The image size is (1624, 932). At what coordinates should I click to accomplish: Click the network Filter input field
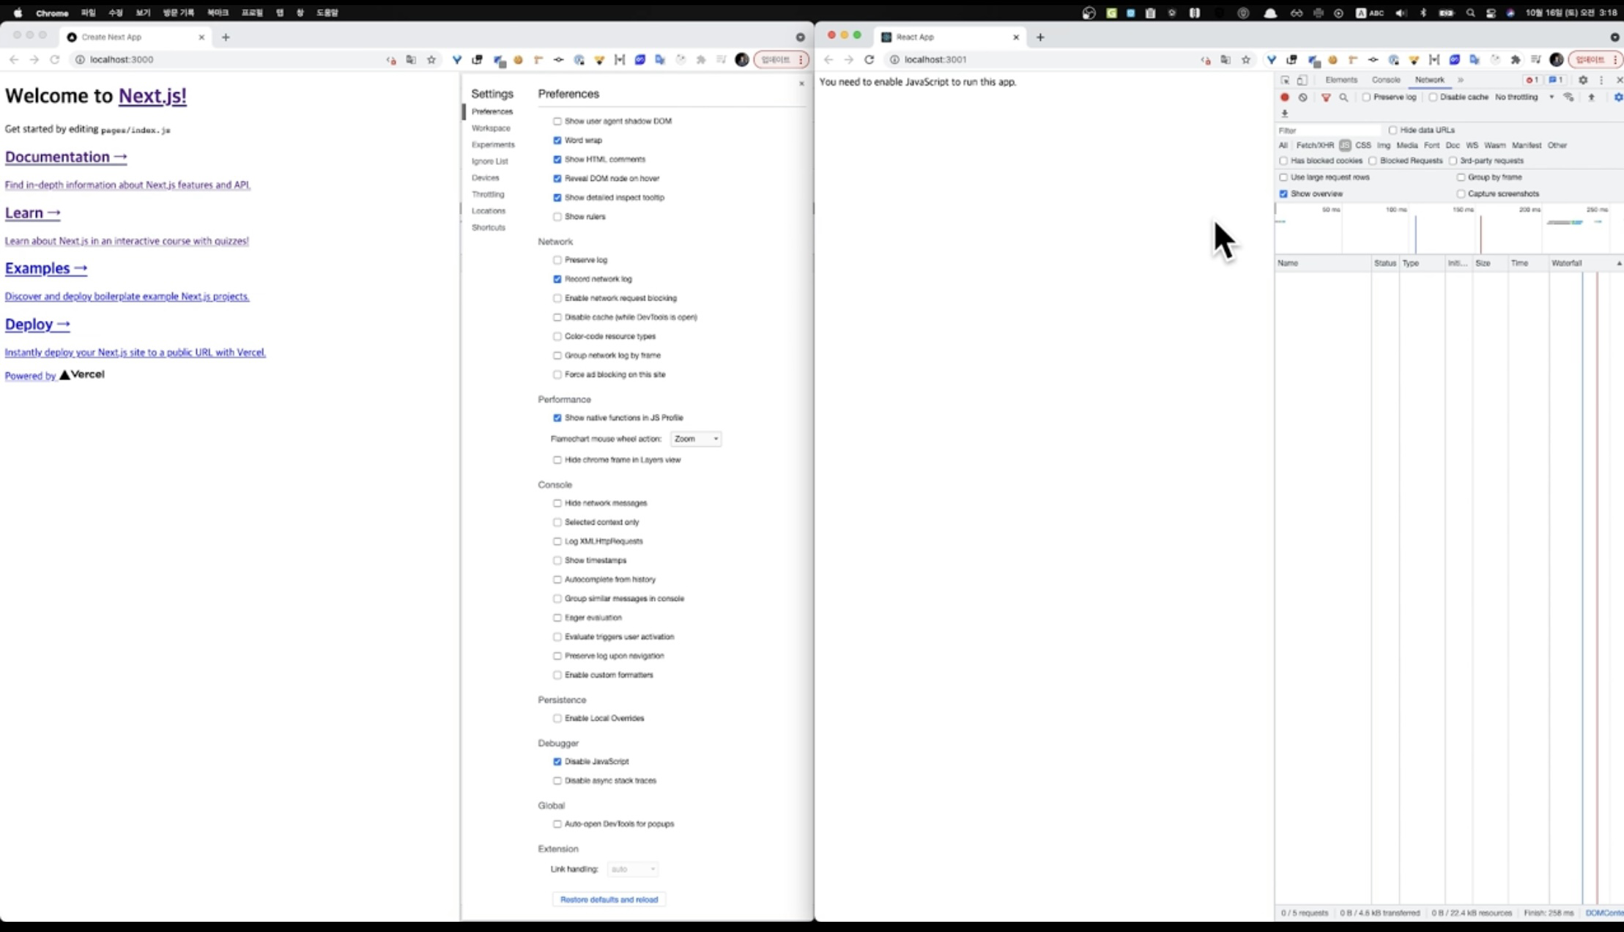coord(1326,130)
